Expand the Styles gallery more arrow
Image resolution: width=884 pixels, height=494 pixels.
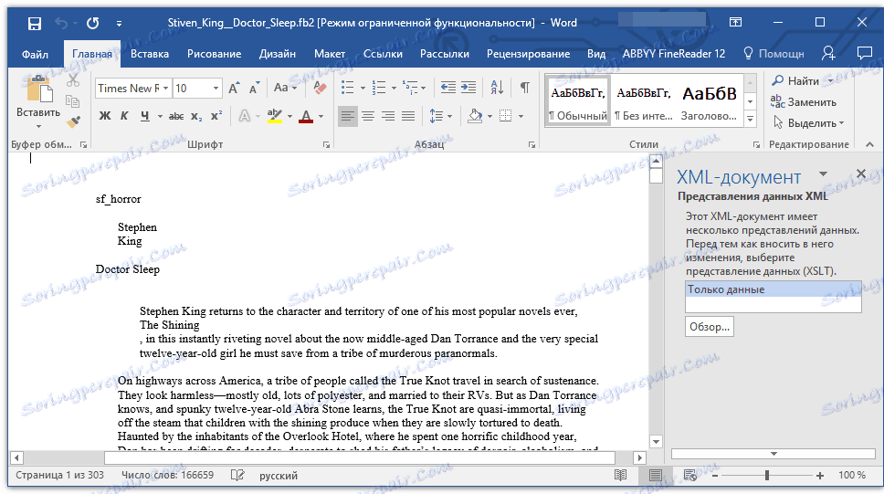[x=750, y=119]
